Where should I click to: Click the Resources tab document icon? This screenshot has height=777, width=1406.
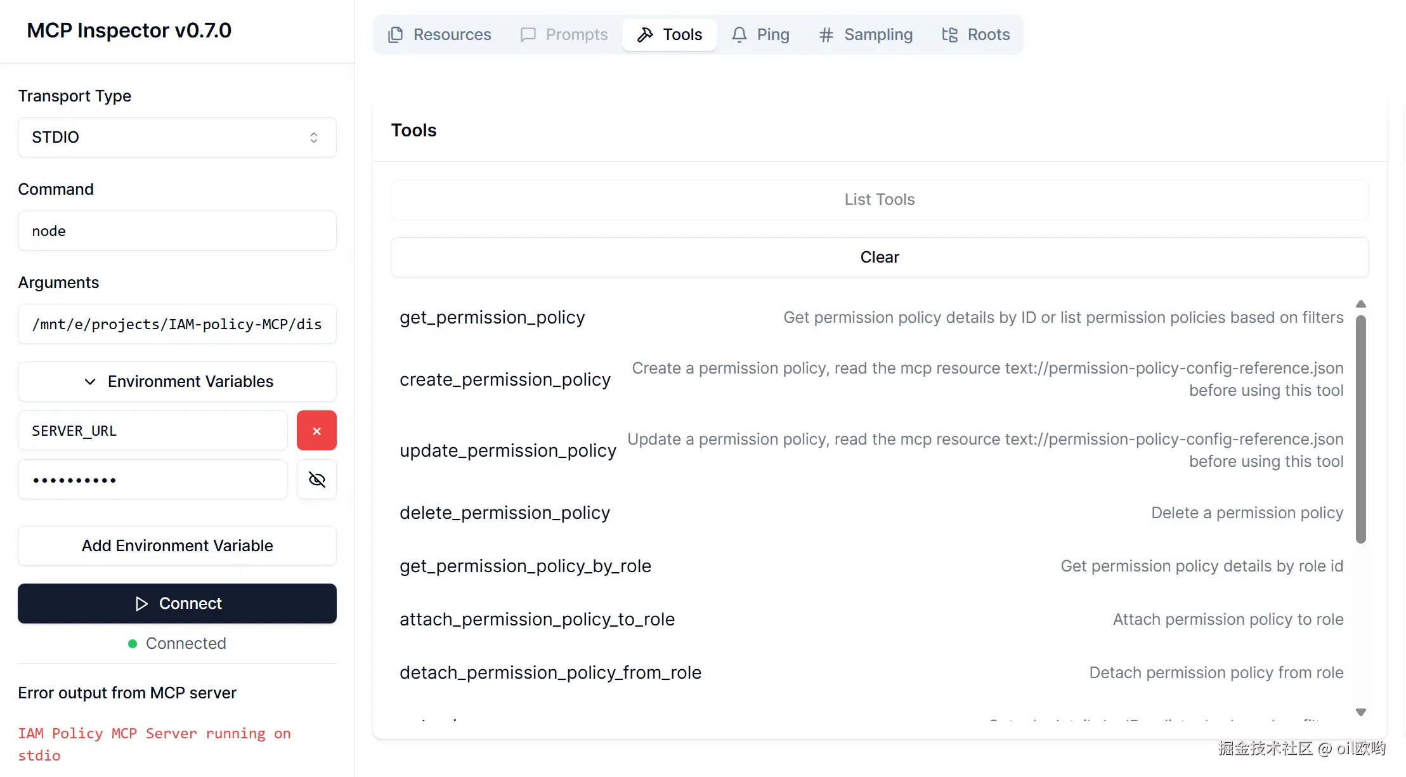[x=395, y=34]
